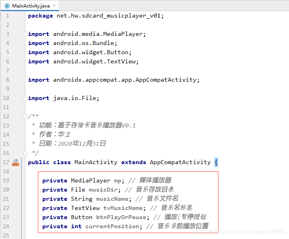
Task: Toggle the import fold end marker at line 10
Action: [25, 98]
